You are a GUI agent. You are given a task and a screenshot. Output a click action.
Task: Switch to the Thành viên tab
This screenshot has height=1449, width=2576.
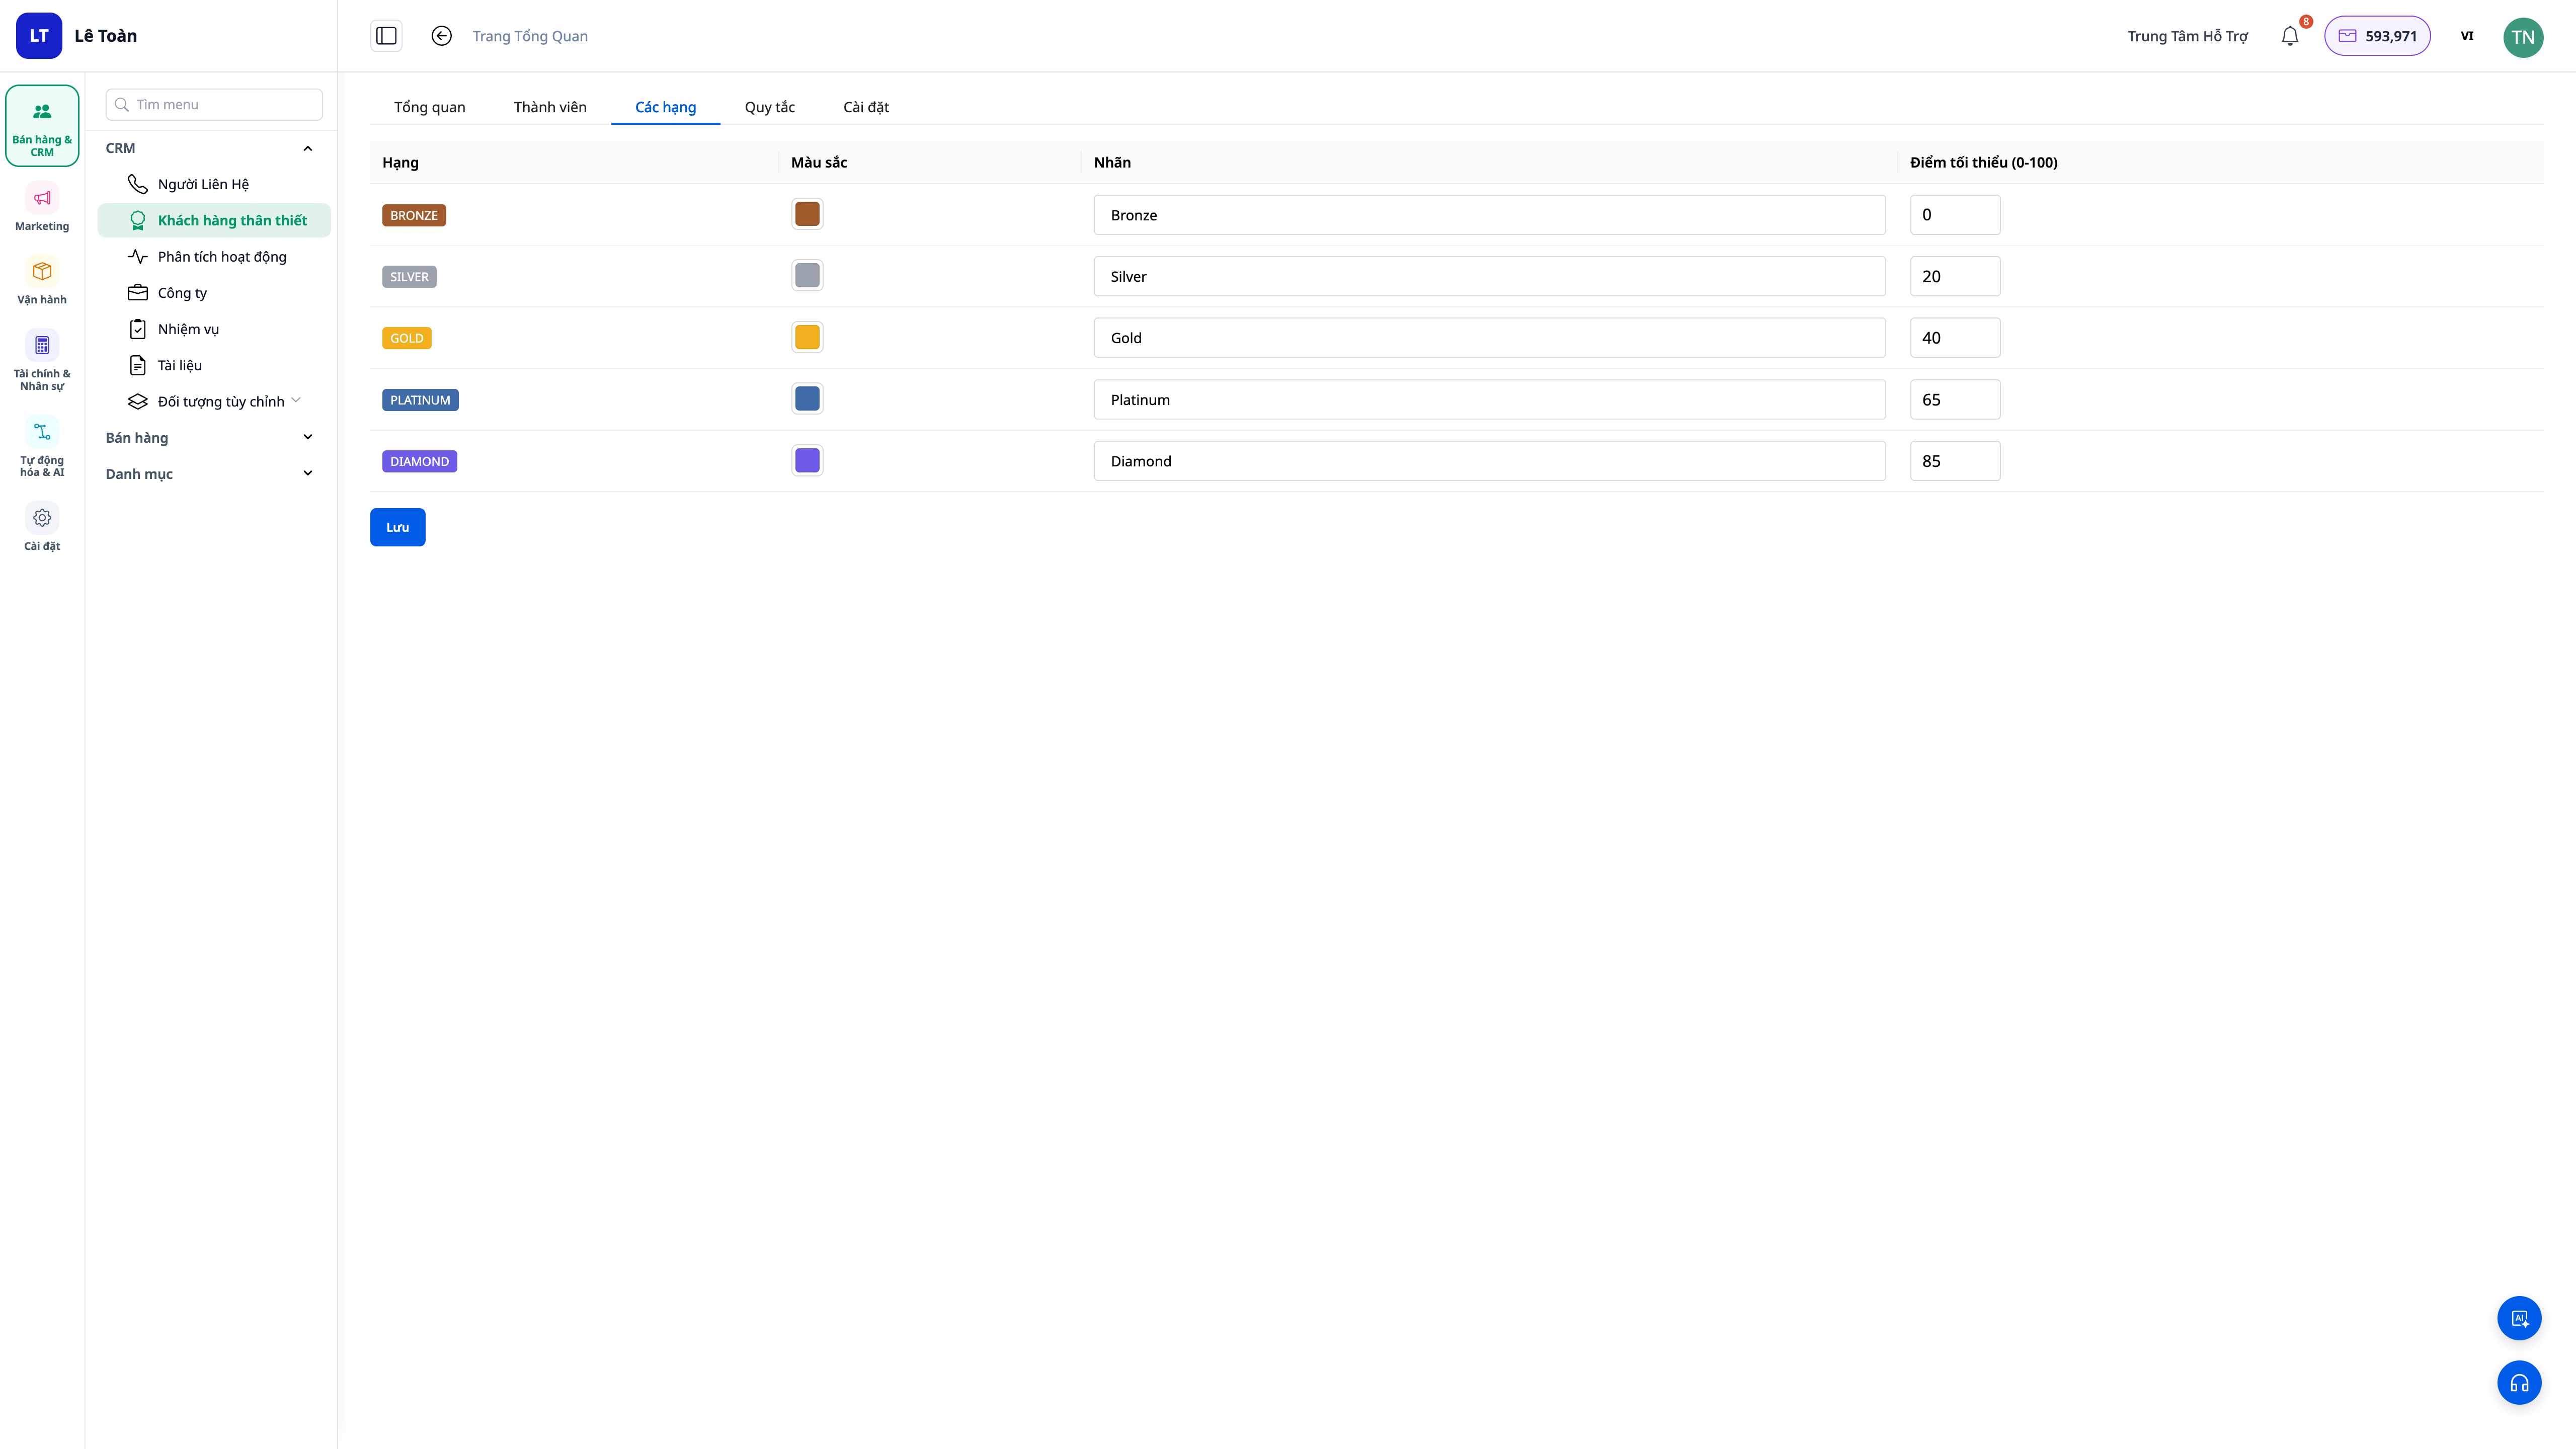click(550, 107)
